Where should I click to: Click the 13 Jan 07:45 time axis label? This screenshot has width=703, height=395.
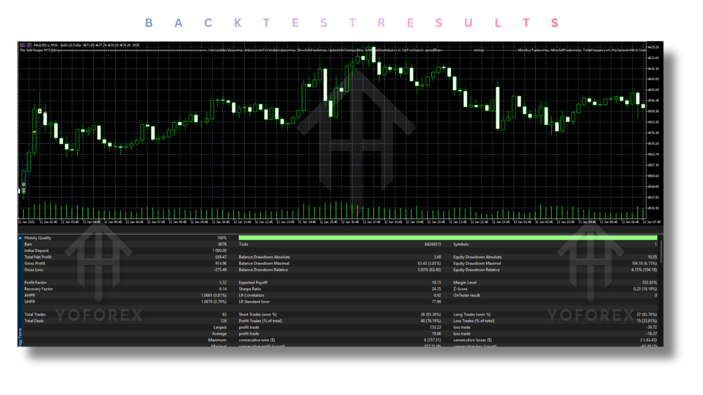click(x=651, y=222)
